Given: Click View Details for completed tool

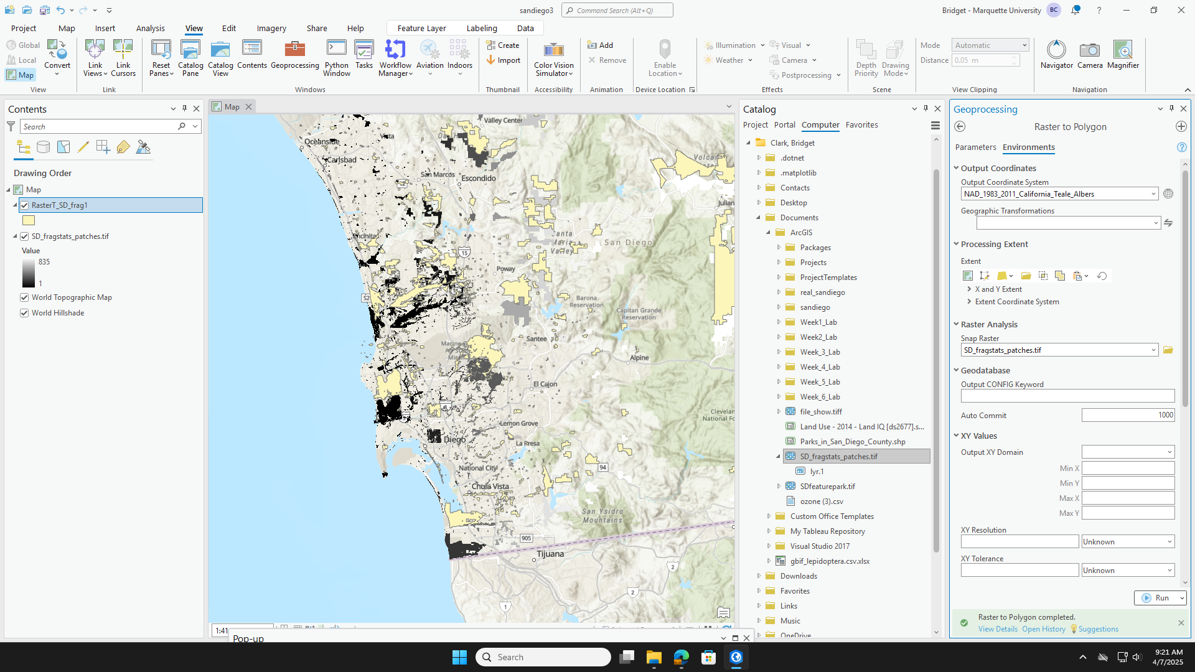Looking at the screenshot, I should [998, 628].
